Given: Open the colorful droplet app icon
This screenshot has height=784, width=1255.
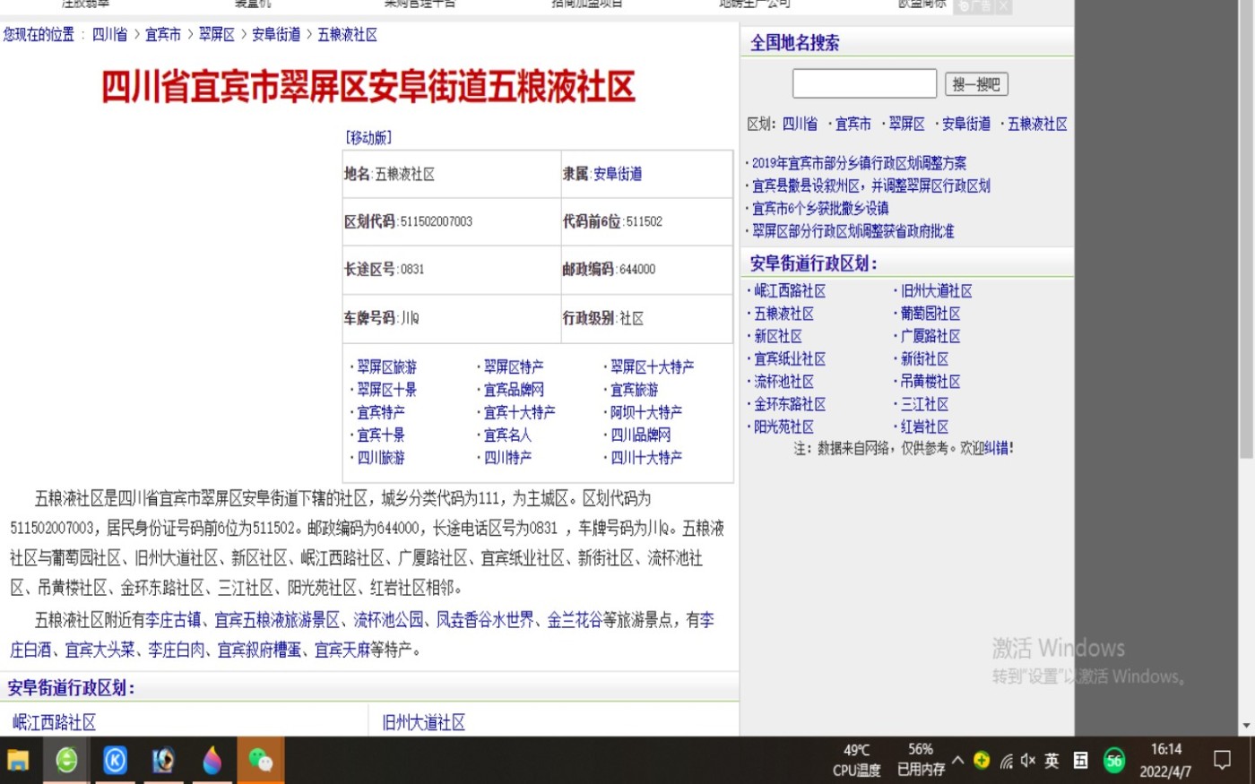Looking at the screenshot, I should 212,761.
